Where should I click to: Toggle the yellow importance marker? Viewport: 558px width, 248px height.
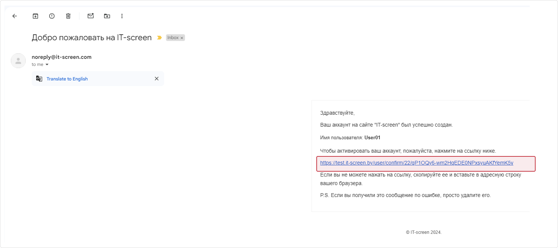pyautogui.click(x=159, y=38)
